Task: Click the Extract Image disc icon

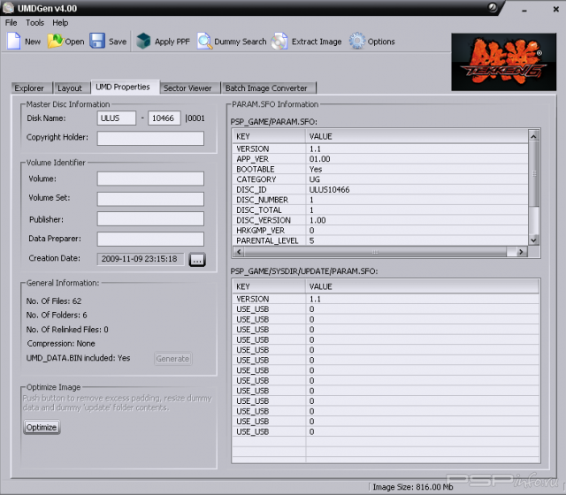Action: 279,42
